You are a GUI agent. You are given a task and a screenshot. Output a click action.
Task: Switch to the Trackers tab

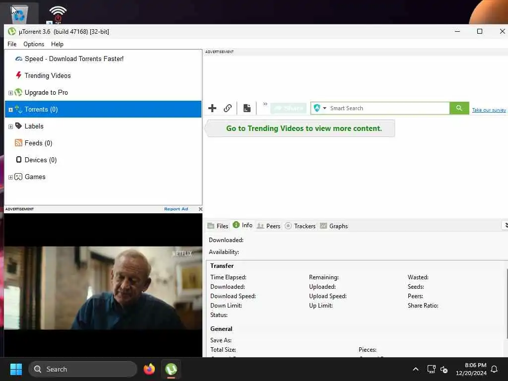click(300, 226)
